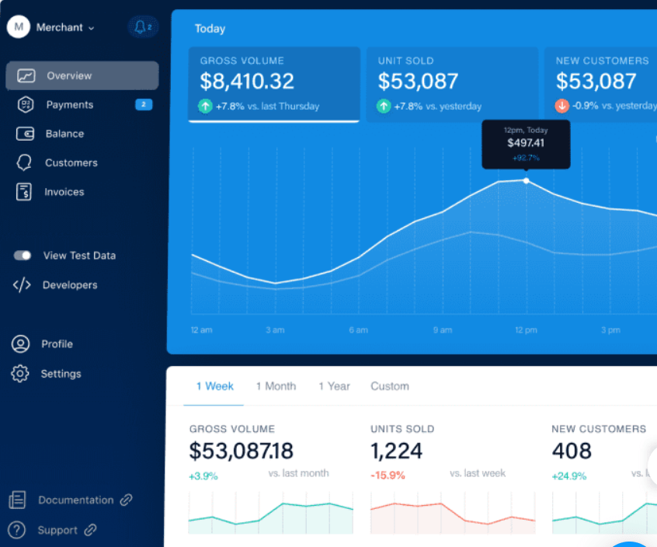Open Payments via its hexagon icon

click(x=26, y=105)
